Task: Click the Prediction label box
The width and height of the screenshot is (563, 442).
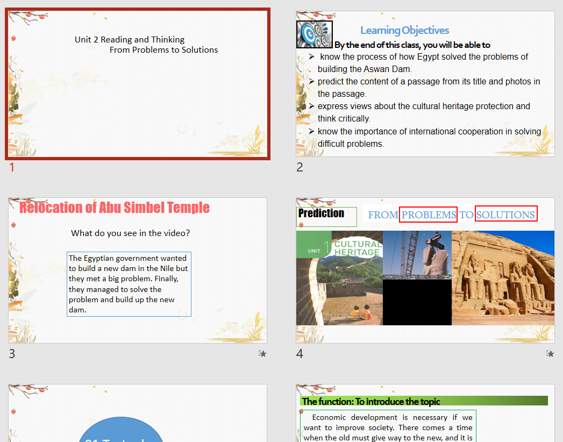Action: pyautogui.click(x=326, y=216)
